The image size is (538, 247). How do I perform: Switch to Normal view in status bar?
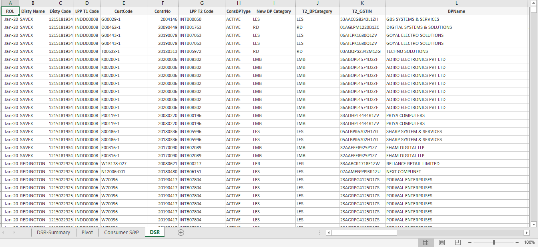[x=426, y=243]
